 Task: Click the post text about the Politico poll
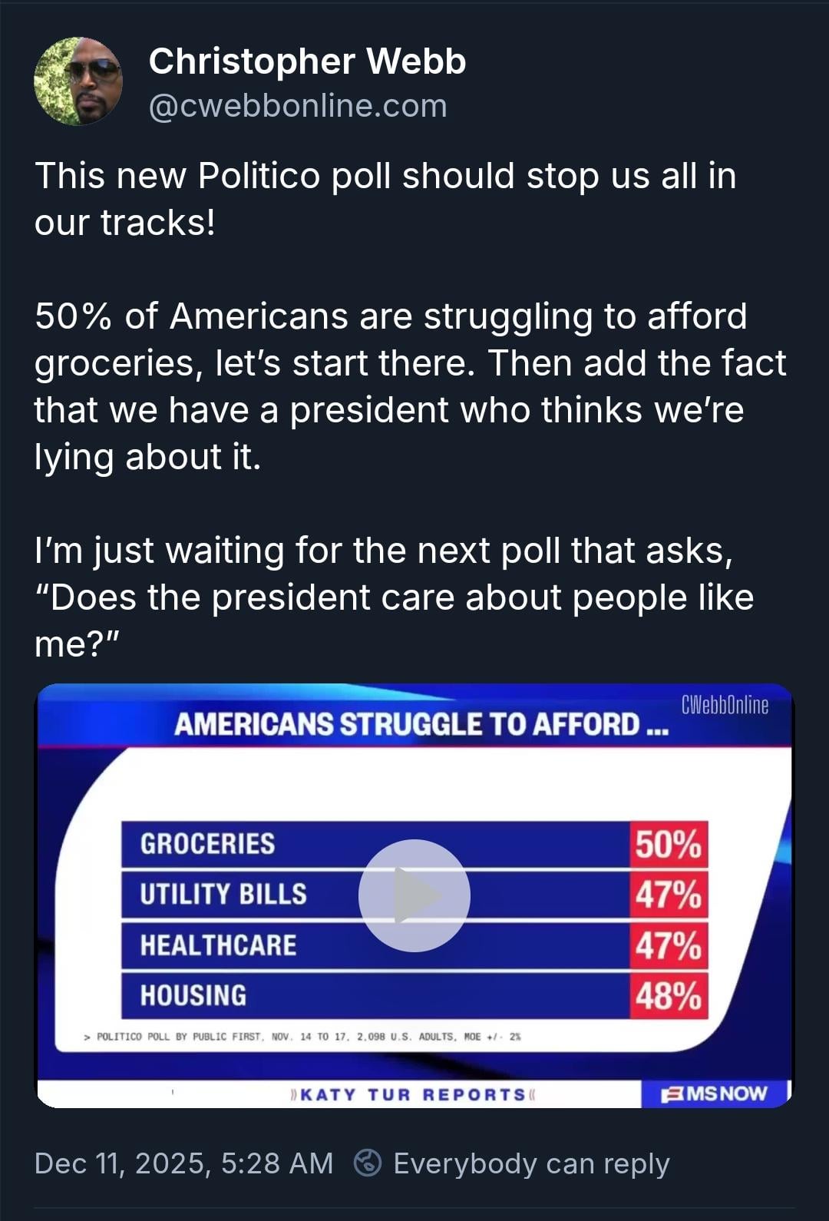pos(385,199)
